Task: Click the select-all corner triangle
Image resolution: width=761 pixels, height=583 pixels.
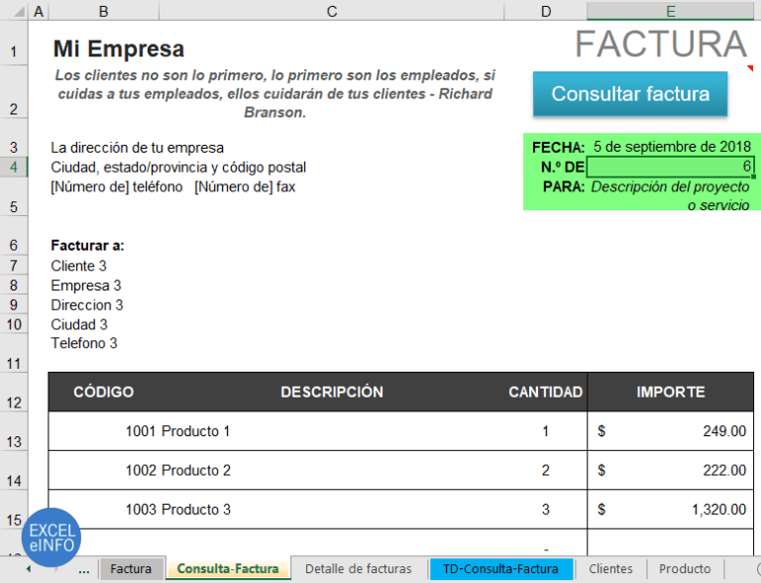Action: coord(14,11)
